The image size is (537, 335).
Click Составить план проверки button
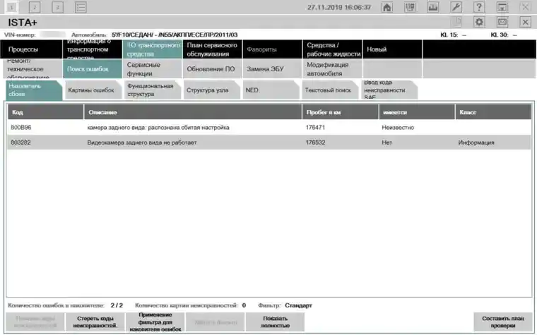click(503, 322)
